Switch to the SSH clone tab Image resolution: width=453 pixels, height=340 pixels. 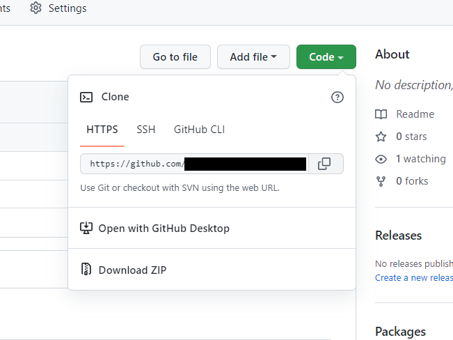(x=146, y=130)
